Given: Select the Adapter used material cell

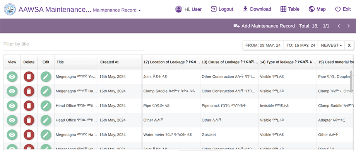Looking at the screenshot, I should (x=335, y=120).
